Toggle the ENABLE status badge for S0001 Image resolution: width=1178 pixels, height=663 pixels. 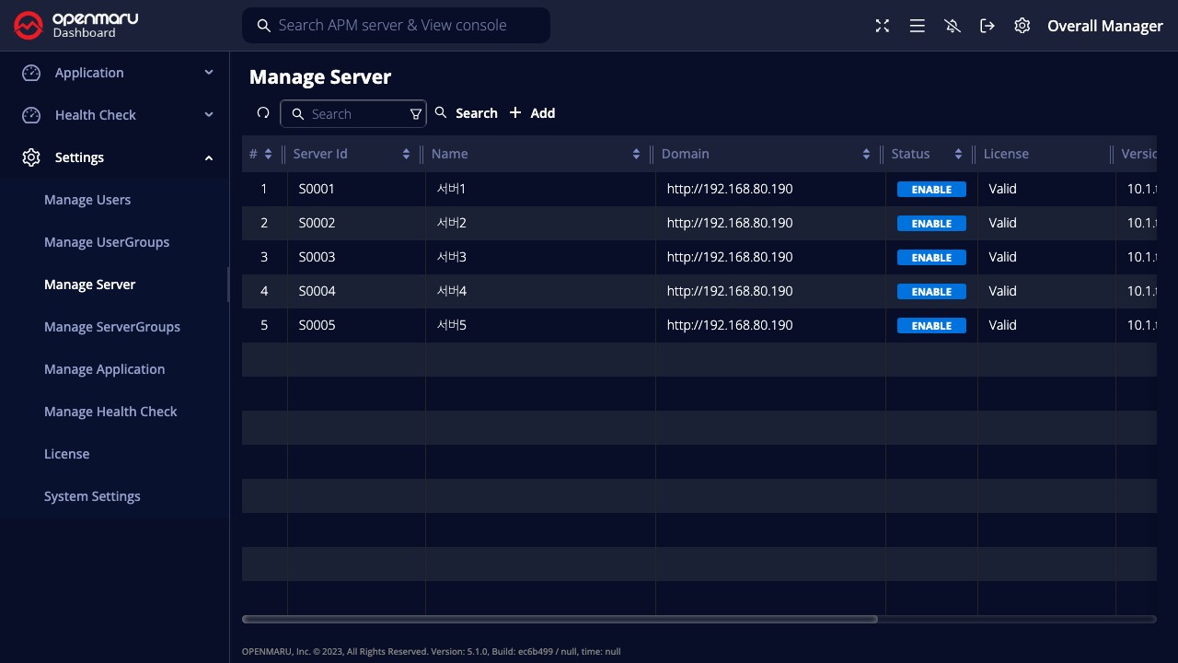[x=930, y=190]
